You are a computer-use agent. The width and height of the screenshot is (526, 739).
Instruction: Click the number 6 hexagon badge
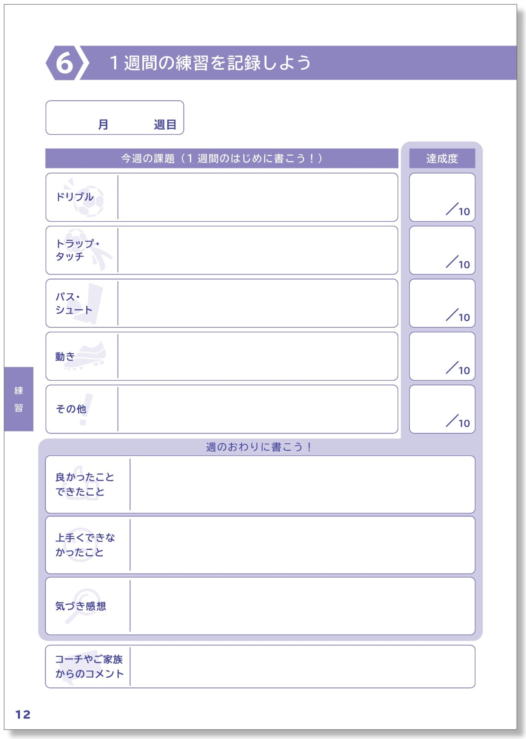(x=64, y=63)
